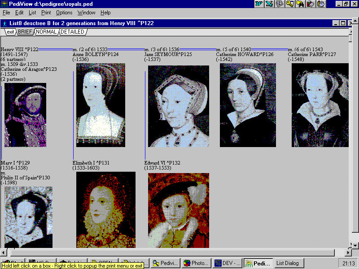Restore the PediView main window
359x269 pixels.
(346, 4)
